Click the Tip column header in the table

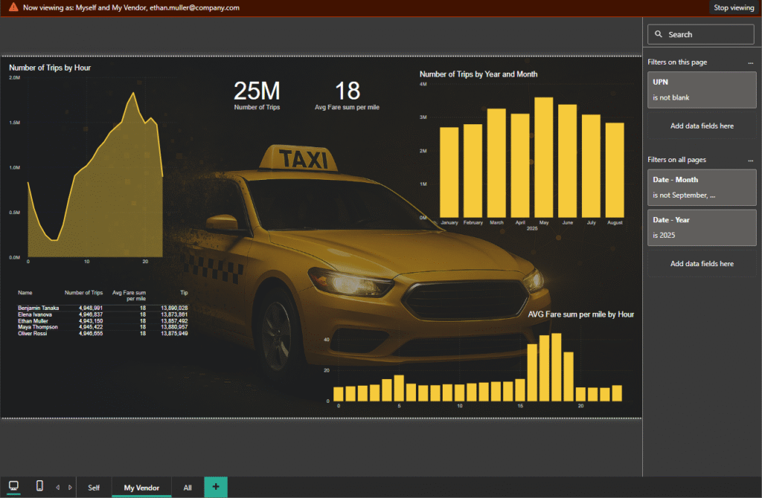click(183, 293)
